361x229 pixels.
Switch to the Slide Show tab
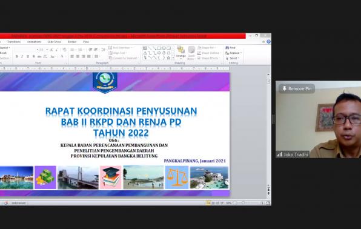[x=55, y=42]
